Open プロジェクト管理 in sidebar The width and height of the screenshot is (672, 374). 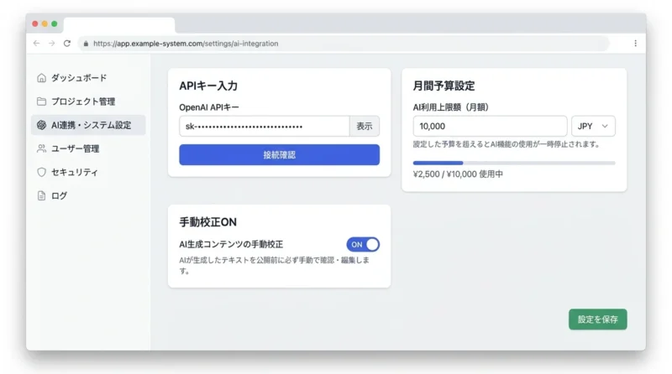88,101
